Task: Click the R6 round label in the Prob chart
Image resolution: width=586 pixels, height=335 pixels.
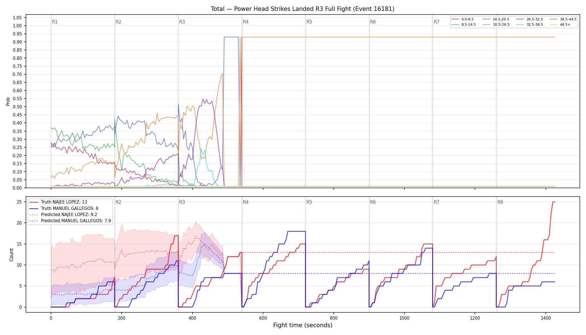Action: point(373,22)
